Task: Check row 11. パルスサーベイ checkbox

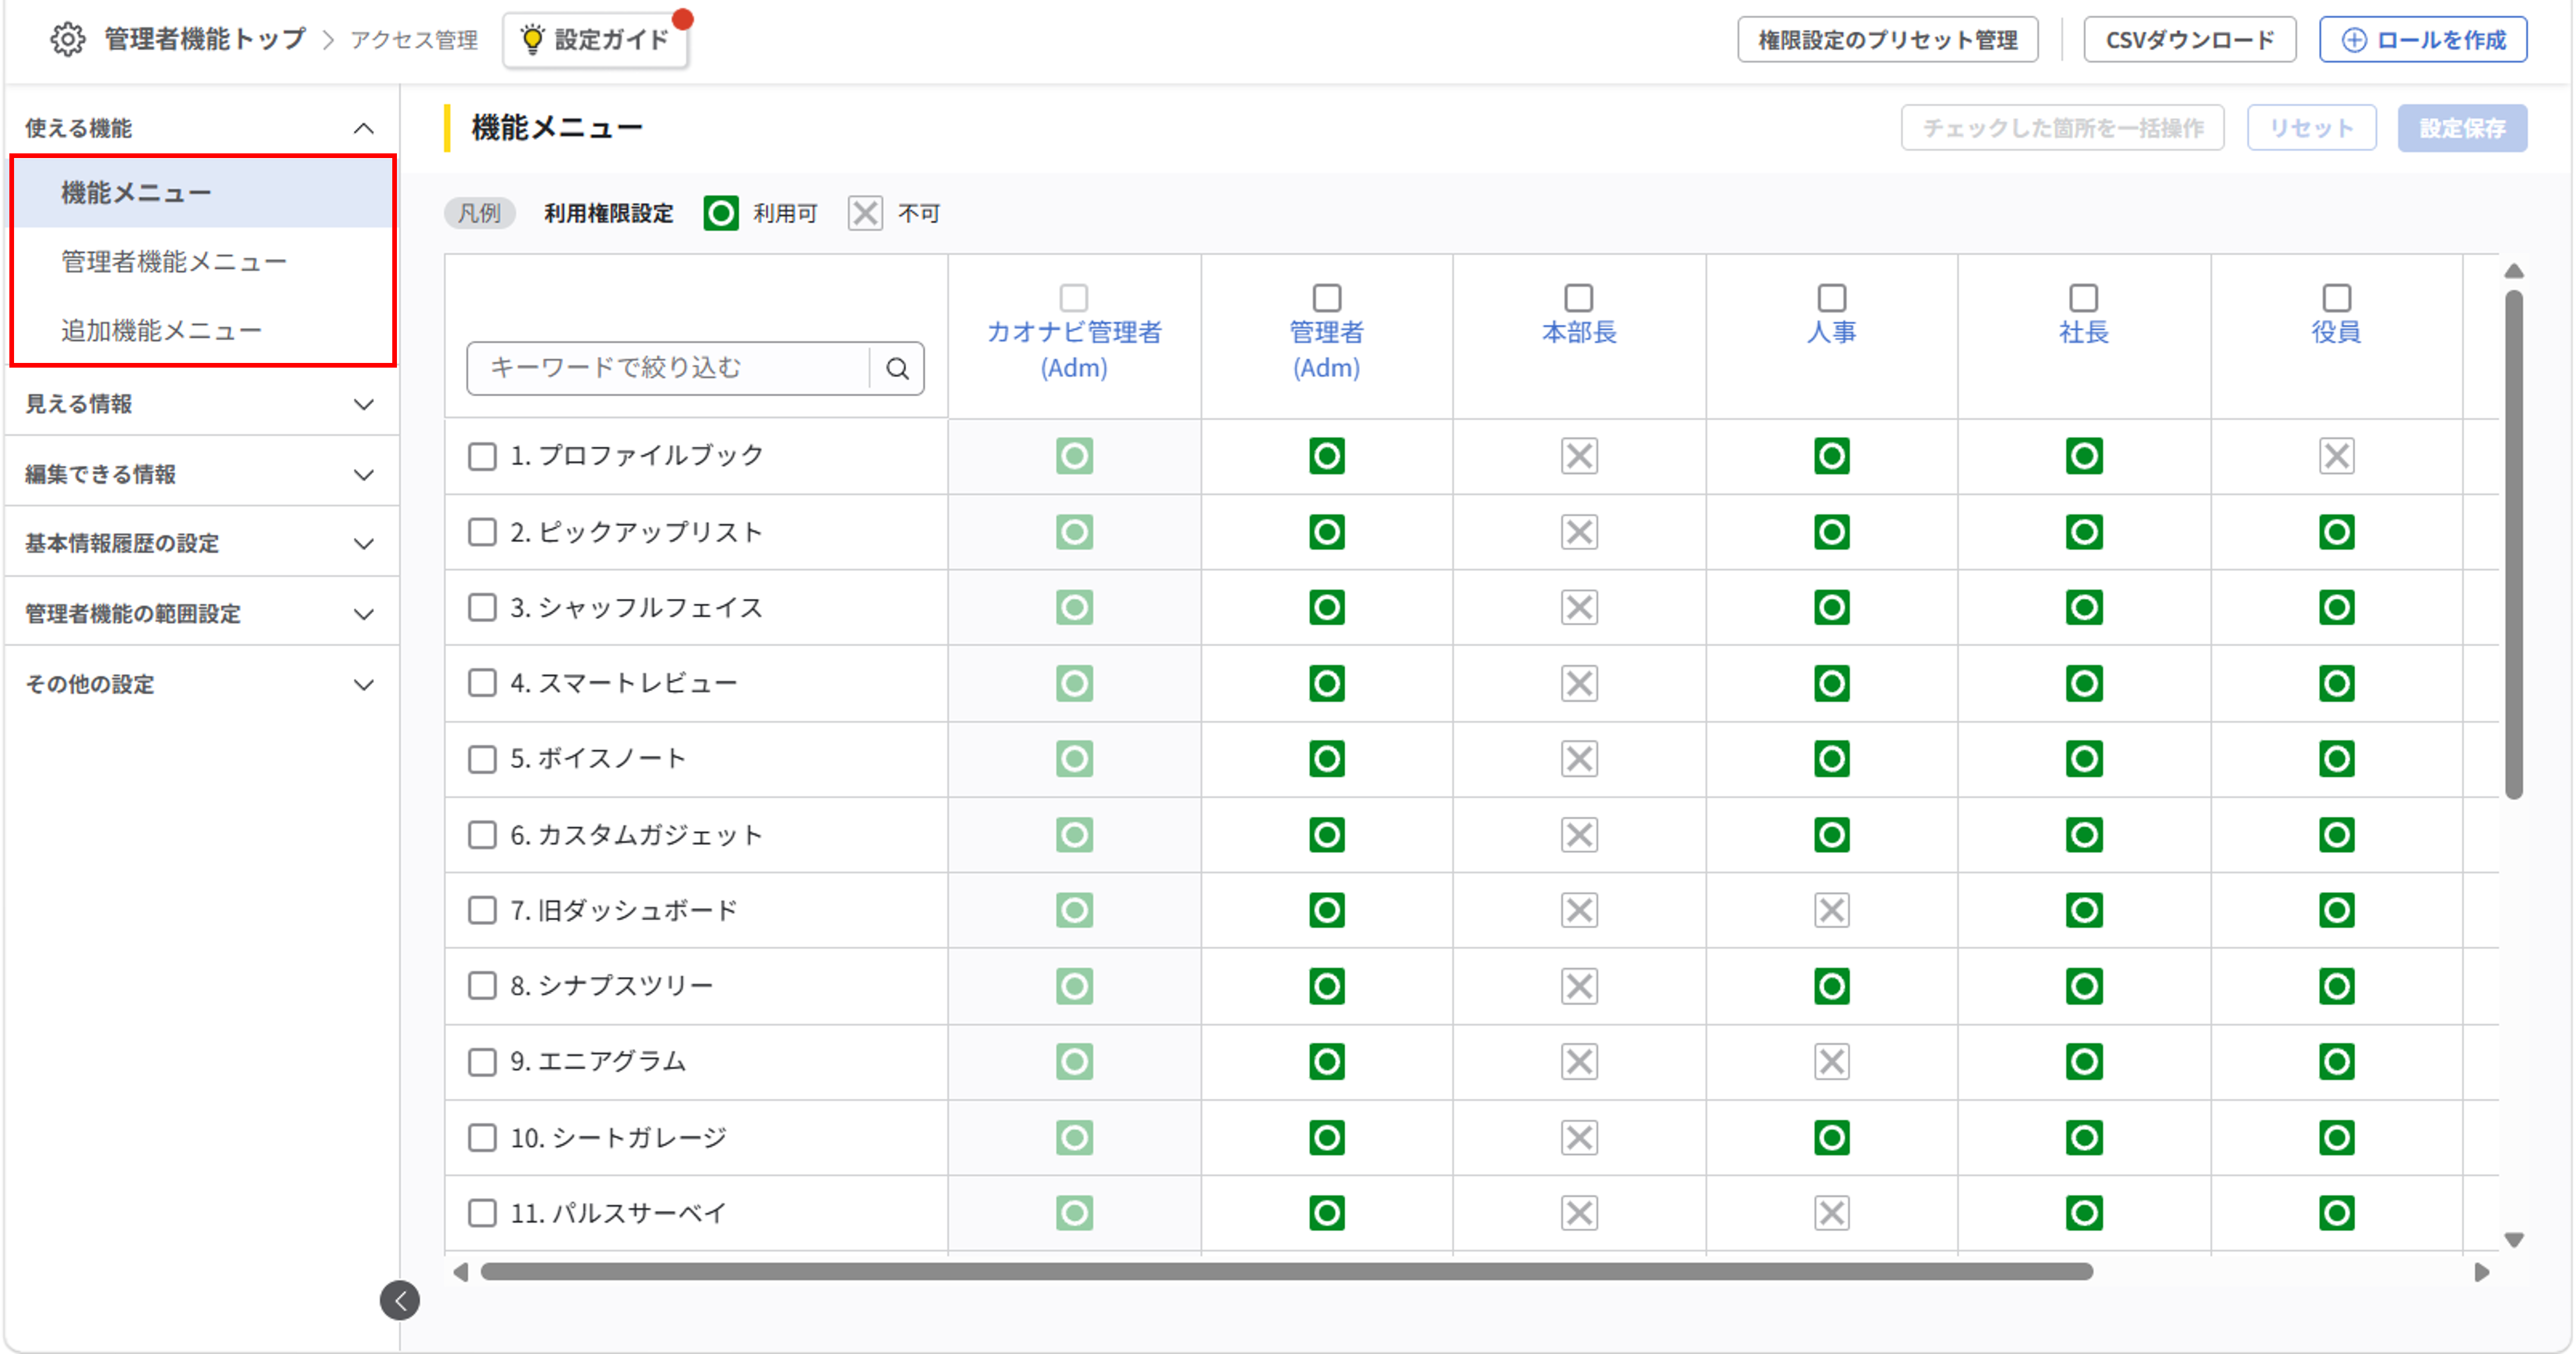Action: pos(482,1213)
